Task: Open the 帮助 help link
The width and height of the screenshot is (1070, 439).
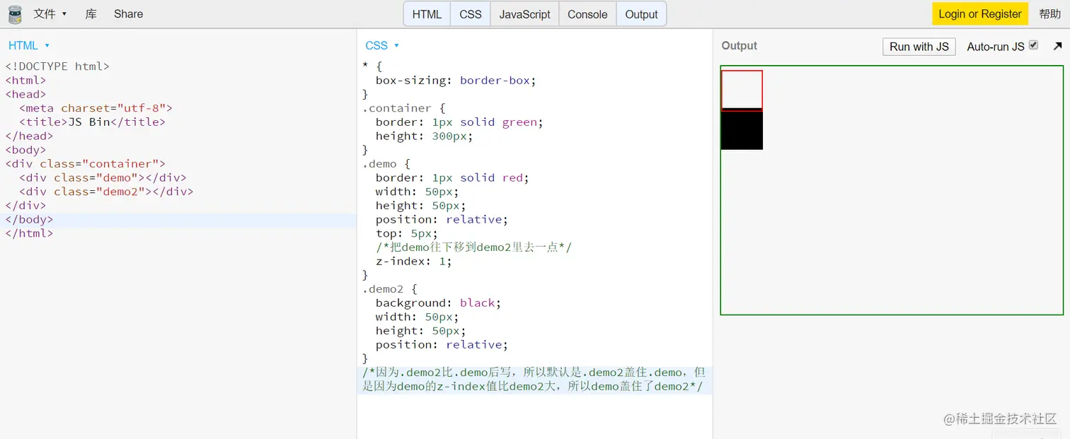Action: 1050,14
